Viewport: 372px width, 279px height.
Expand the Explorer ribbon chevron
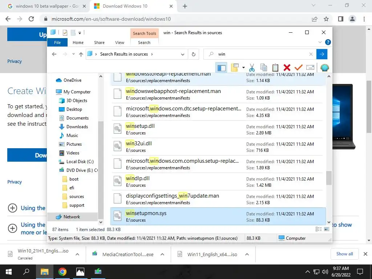(320, 42)
